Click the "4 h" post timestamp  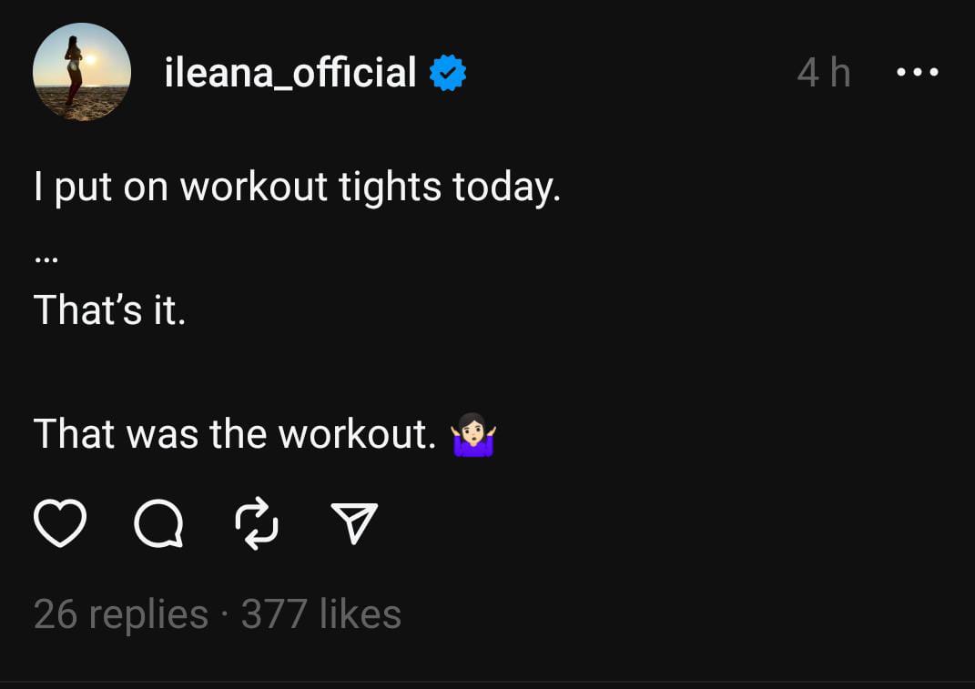point(824,73)
